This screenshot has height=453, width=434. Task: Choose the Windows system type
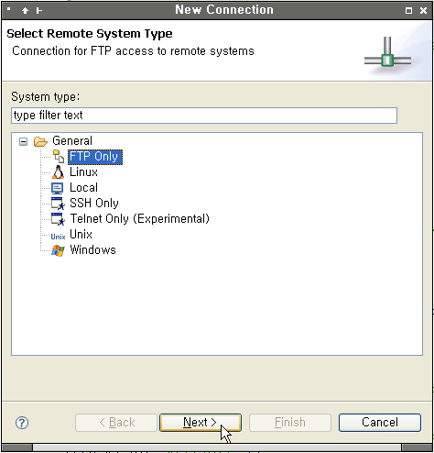click(x=92, y=250)
